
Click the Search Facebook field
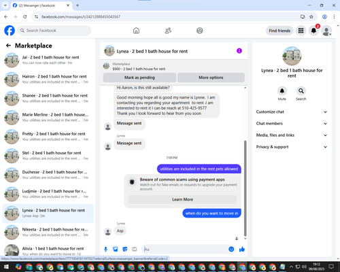[54, 31]
